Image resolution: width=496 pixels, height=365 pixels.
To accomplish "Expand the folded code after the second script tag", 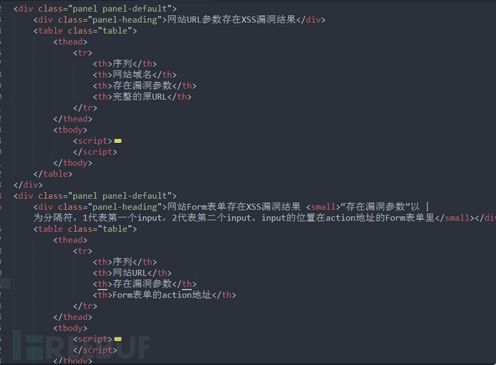I will [118, 339].
